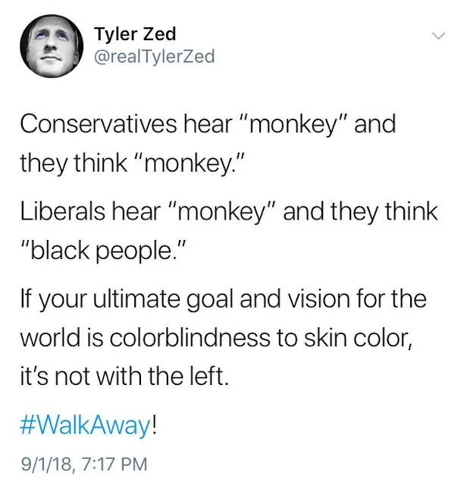Screen dimensions: 464x486
Task: Open the #WalkAway hashtag
Action: coord(86,426)
